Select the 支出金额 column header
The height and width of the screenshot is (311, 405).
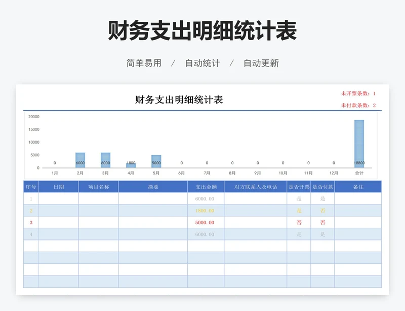[x=206, y=187]
